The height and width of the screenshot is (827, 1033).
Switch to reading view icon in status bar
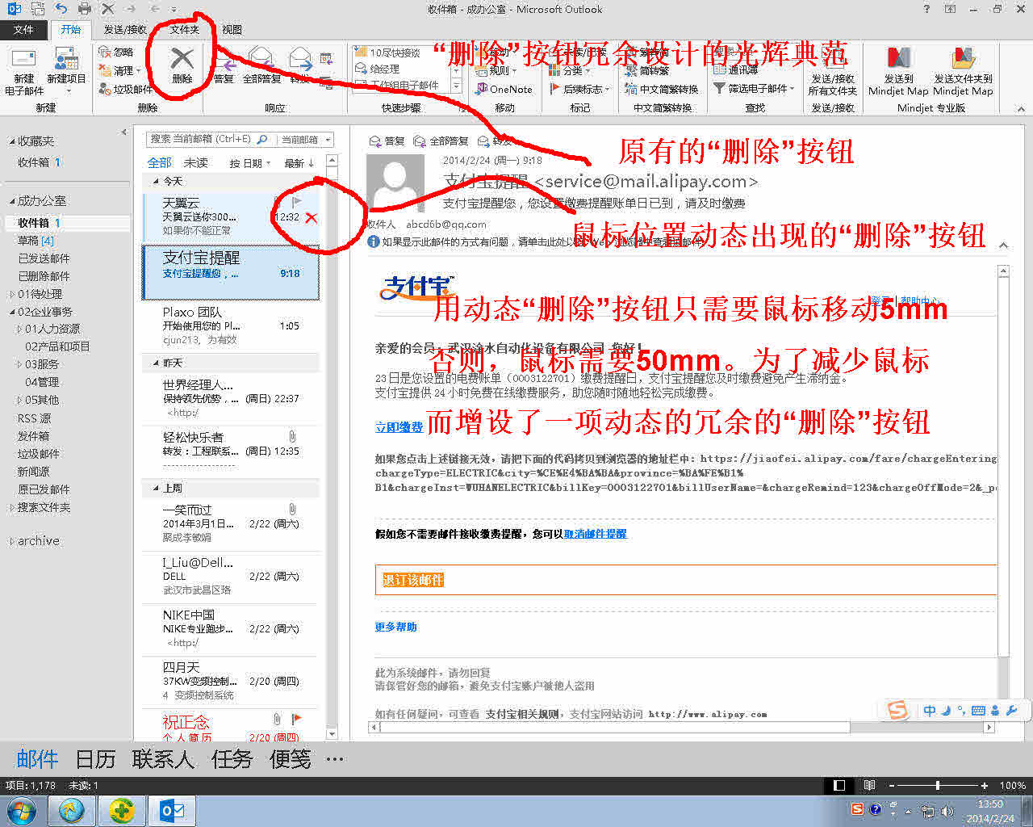(x=869, y=785)
